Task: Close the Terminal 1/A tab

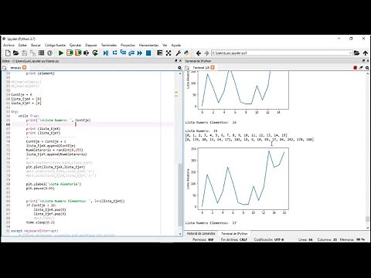Action: coord(213,67)
